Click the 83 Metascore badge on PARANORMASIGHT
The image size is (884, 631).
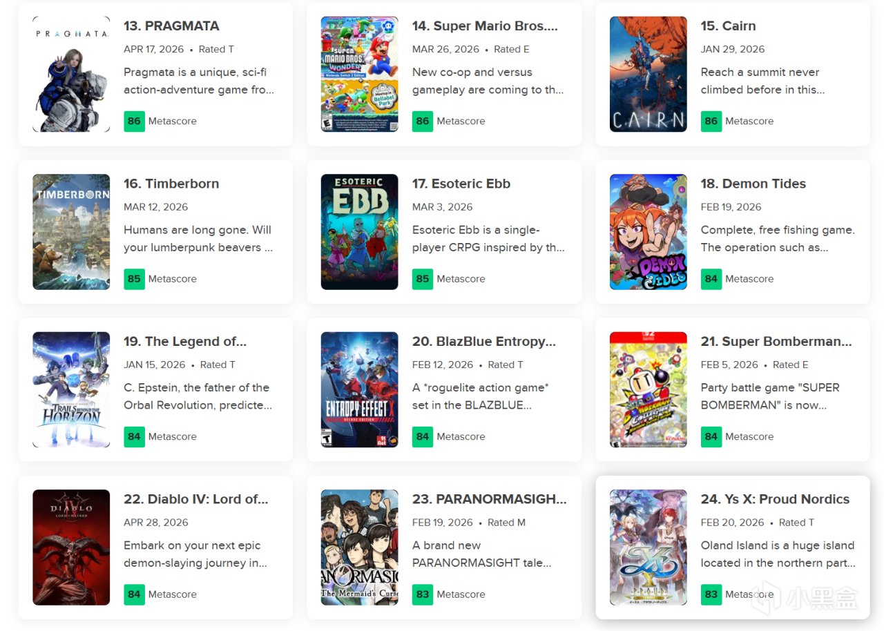423,594
